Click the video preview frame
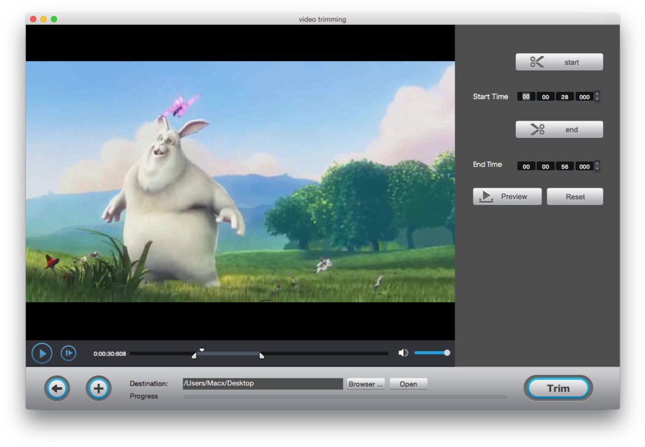This screenshot has width=645, height=447. click(240, 182)
